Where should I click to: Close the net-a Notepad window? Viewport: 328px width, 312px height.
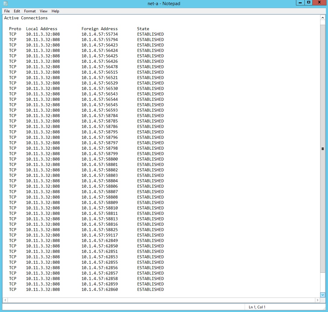pos(320,2)
